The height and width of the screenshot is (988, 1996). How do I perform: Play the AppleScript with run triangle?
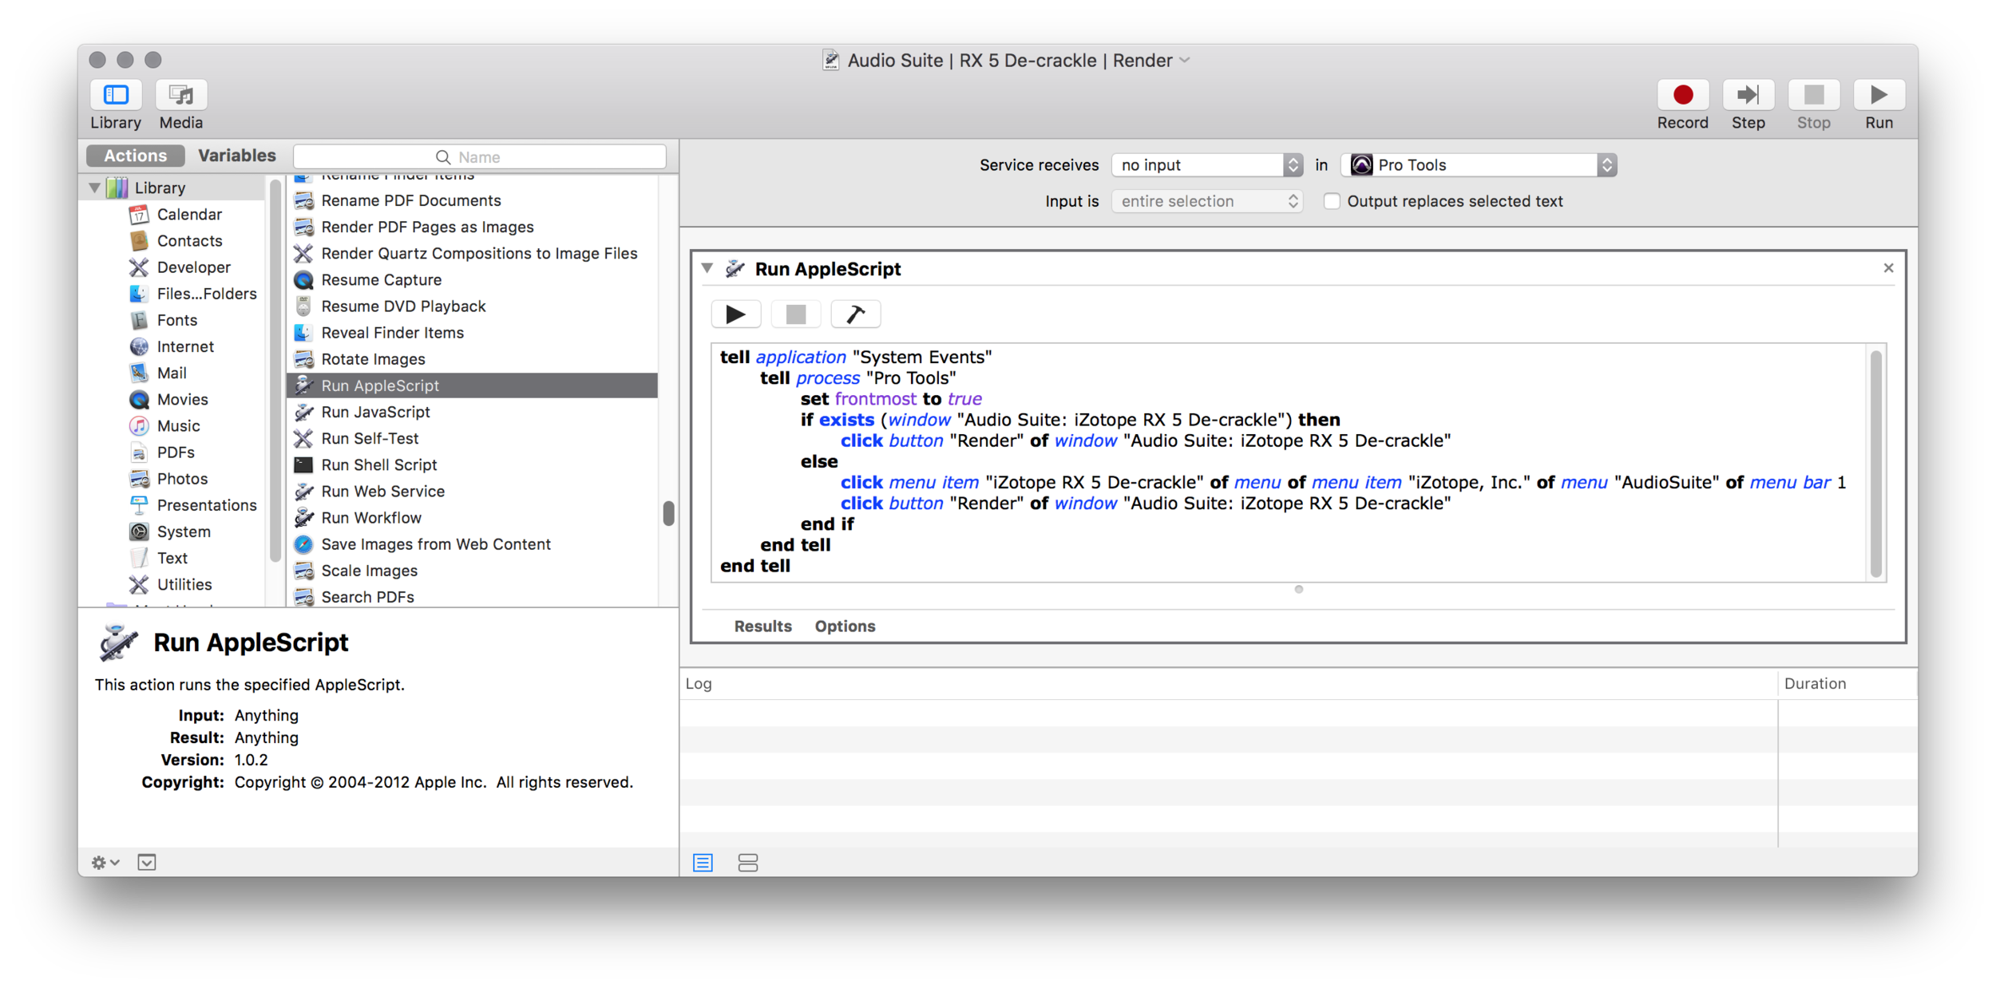click(x=735, y=314)
